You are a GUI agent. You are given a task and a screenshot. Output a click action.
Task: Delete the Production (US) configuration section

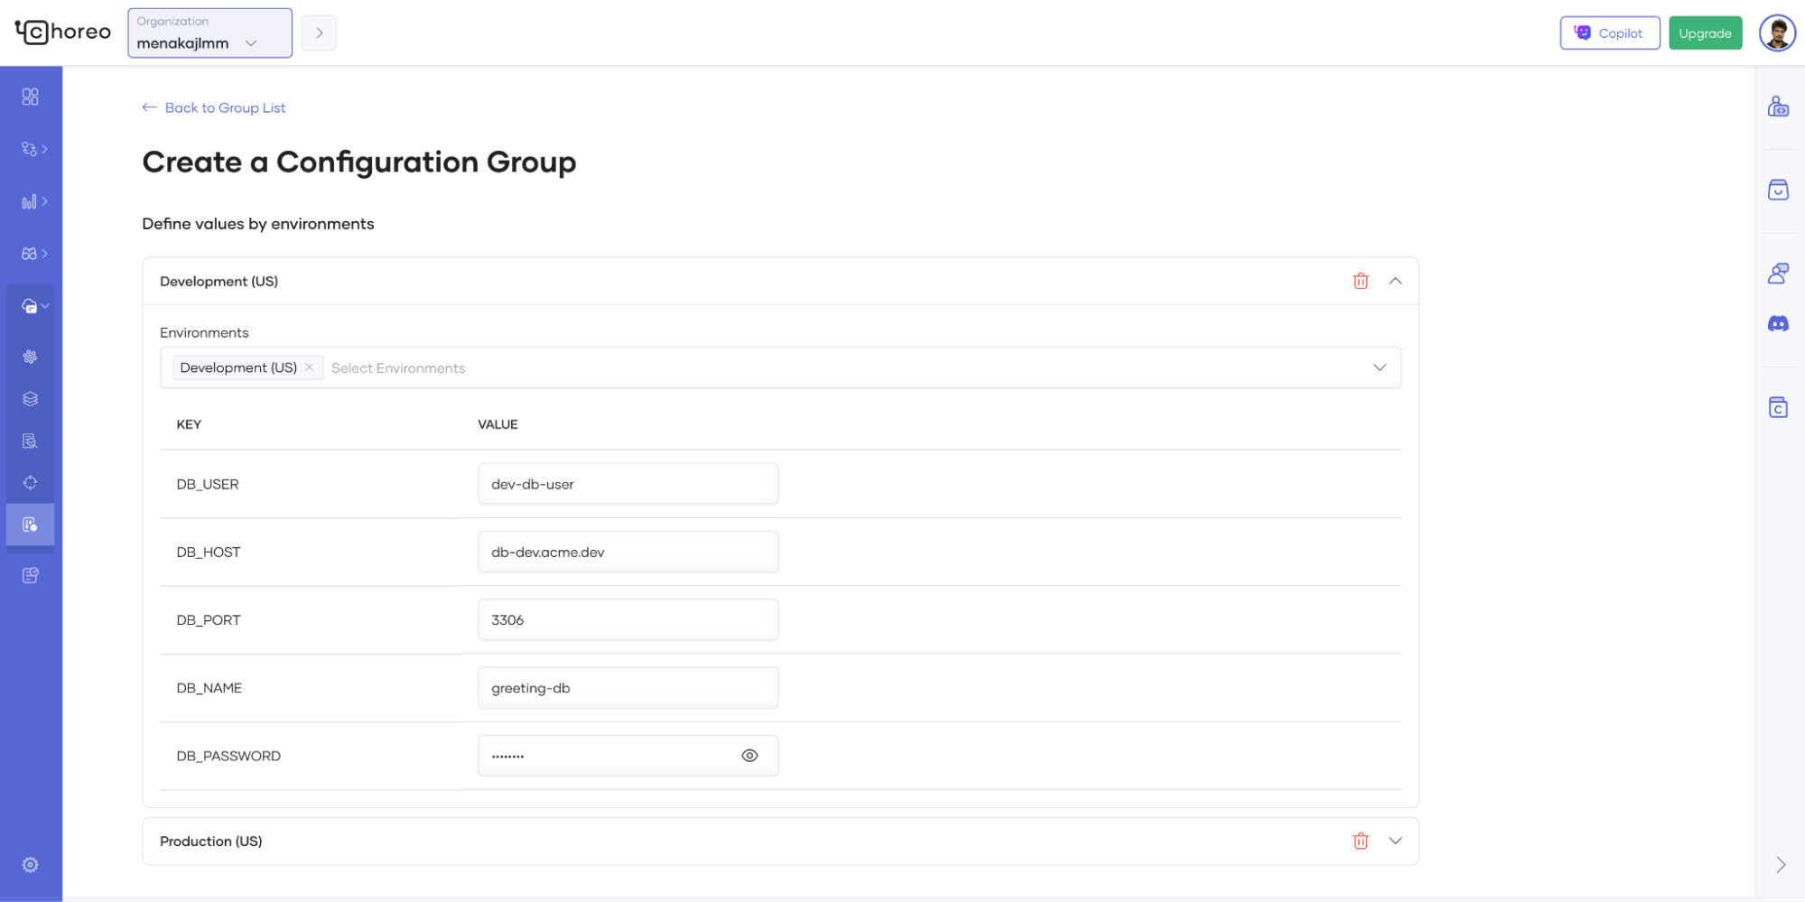coord(1360,842)
